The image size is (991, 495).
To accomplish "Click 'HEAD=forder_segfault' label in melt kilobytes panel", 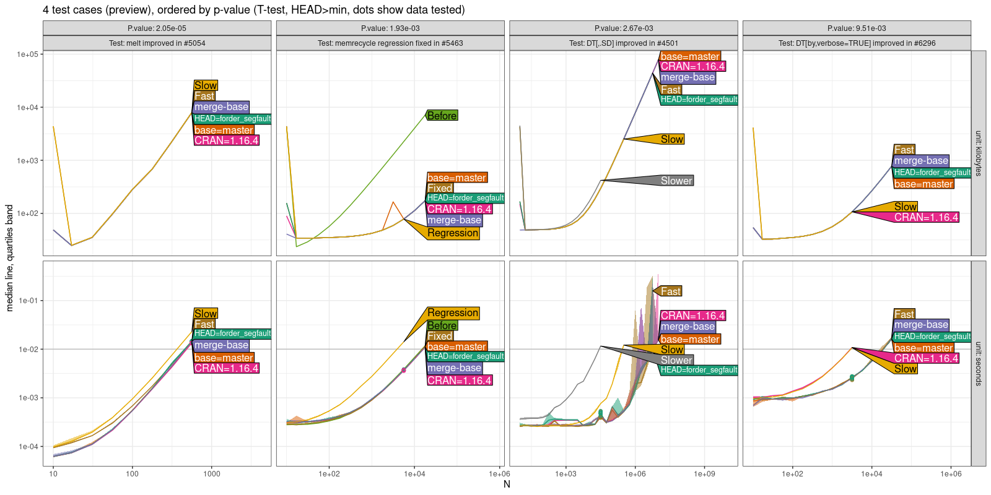I will tap(232, 119).
